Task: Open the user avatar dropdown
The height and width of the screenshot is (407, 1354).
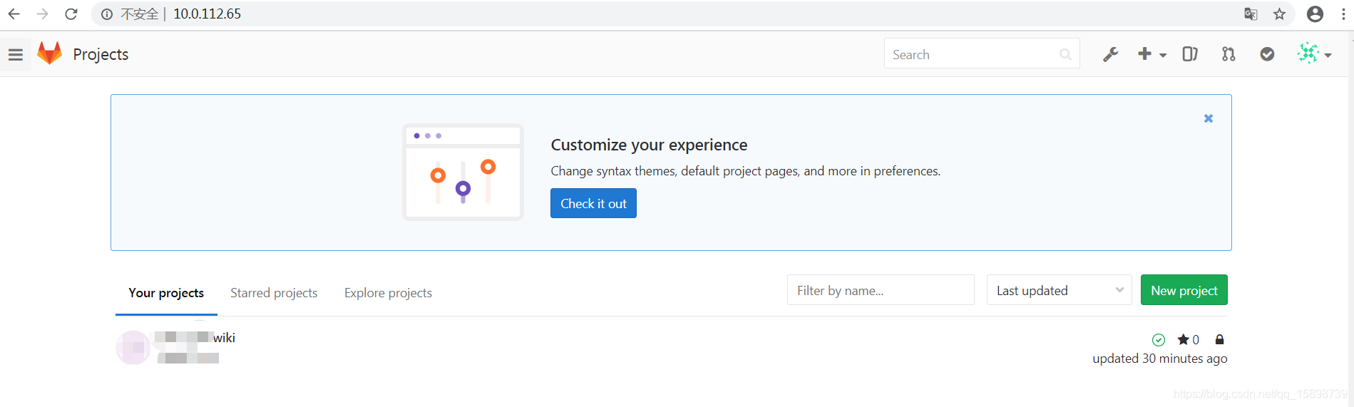Action: [x=1314, y=53]
